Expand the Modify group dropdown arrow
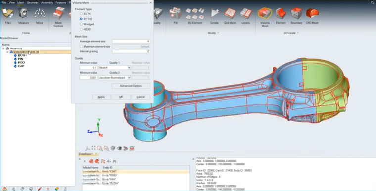This screenshot has height=191, width=376. tap(218, 33)
